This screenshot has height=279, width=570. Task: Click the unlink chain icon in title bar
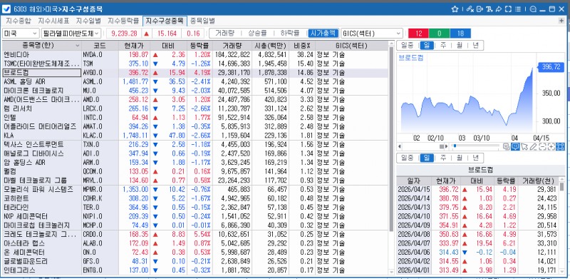pos(470,9)
